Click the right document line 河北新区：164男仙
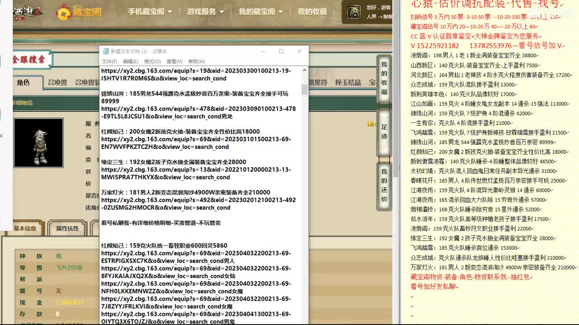Viewport: 579px width, 325px height. coord(491,75)
